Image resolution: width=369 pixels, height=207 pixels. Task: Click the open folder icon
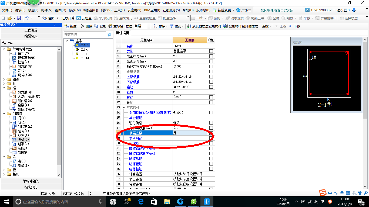pyautogui.click(x=9, y=18)
